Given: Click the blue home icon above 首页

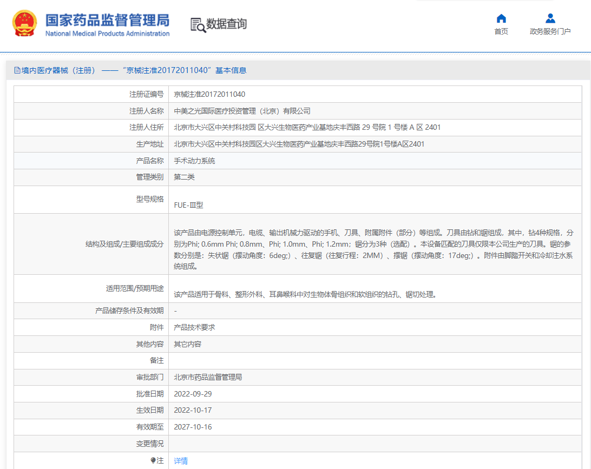Looking at the screenshot, I should tap(501, 18).
